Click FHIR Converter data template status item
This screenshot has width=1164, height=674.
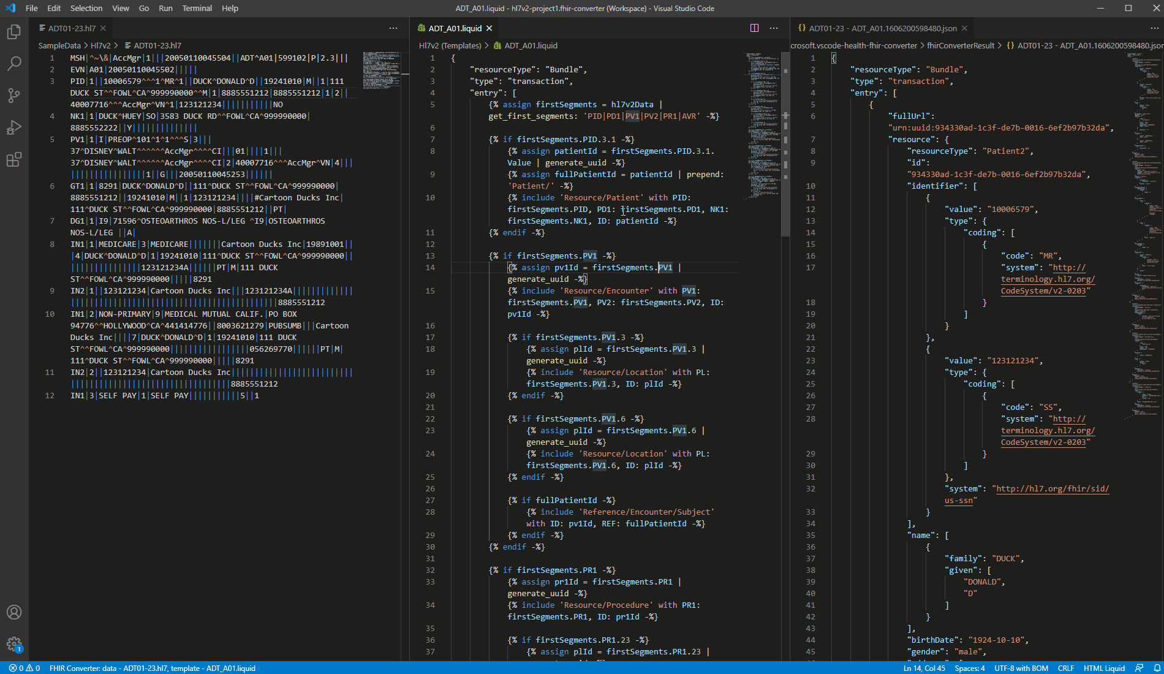click(x=153, y=668)
